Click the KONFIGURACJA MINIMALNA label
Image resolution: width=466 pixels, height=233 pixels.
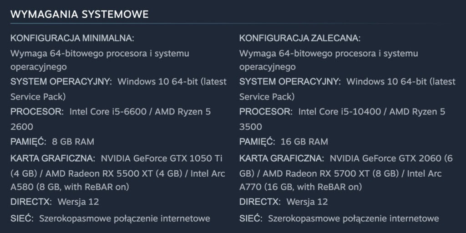72,38
